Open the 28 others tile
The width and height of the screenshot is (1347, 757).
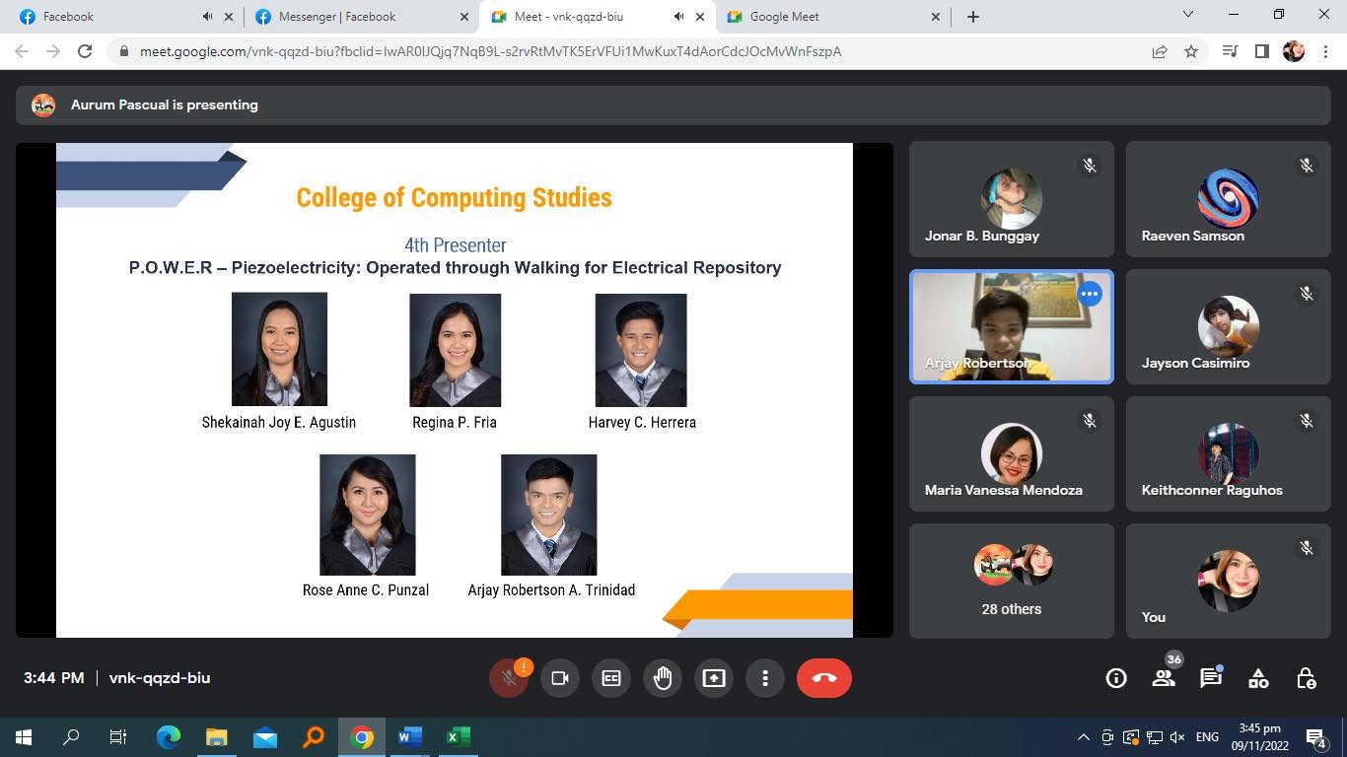[x=1011, y=581]
